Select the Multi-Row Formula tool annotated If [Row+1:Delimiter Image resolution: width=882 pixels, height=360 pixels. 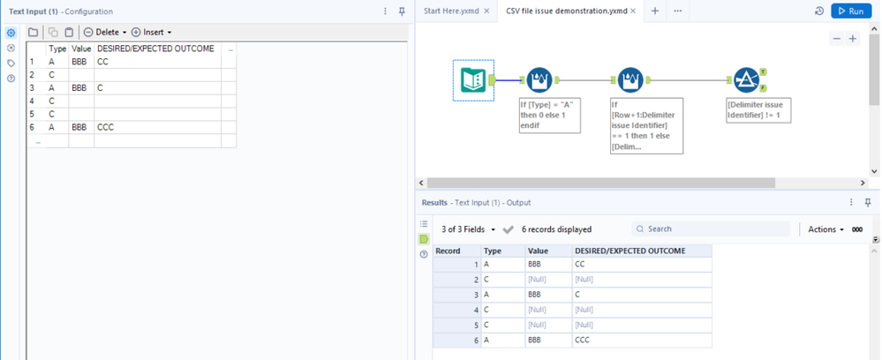631,80
